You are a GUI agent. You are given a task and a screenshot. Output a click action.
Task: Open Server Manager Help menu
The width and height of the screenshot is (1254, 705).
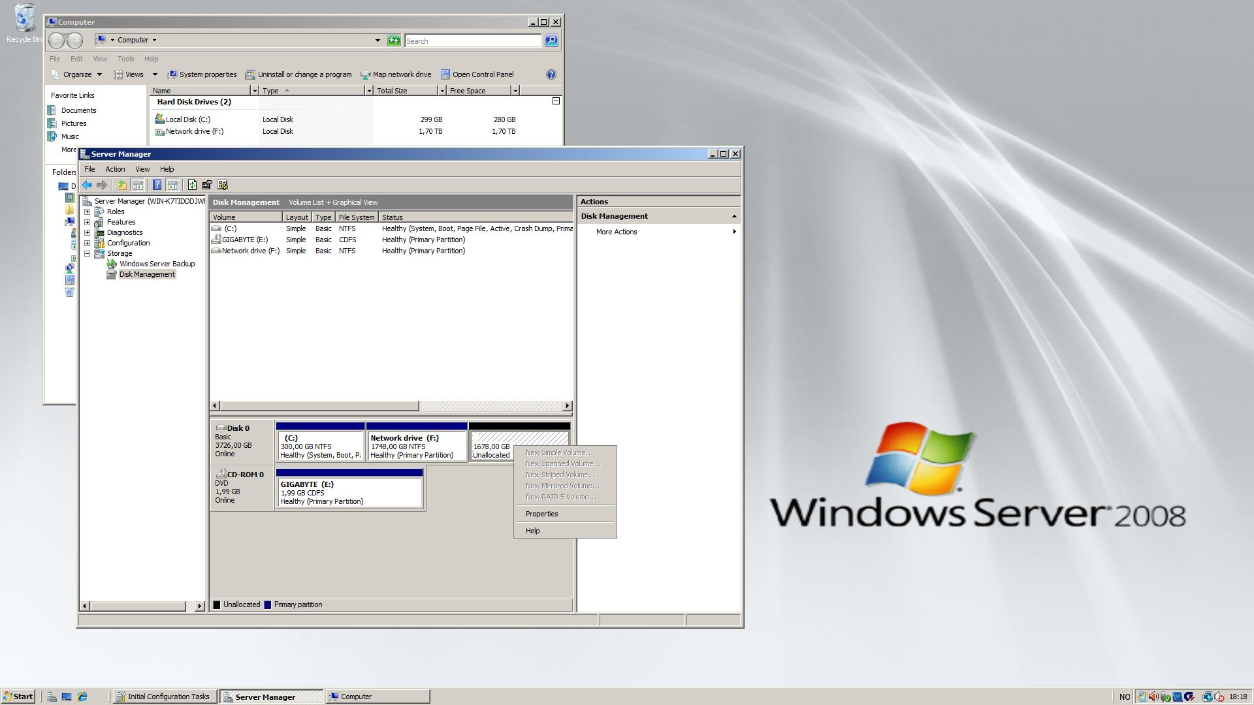[167, 169]
